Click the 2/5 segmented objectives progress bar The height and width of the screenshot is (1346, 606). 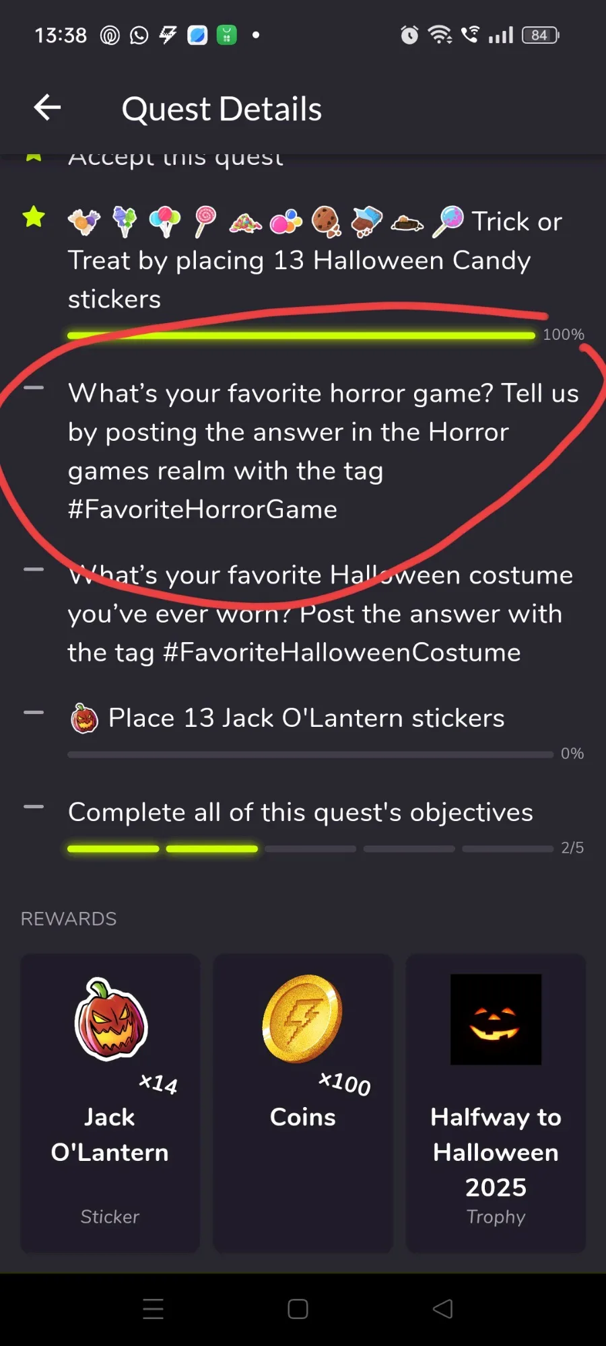pyautogui.click(x=310, y=849)
